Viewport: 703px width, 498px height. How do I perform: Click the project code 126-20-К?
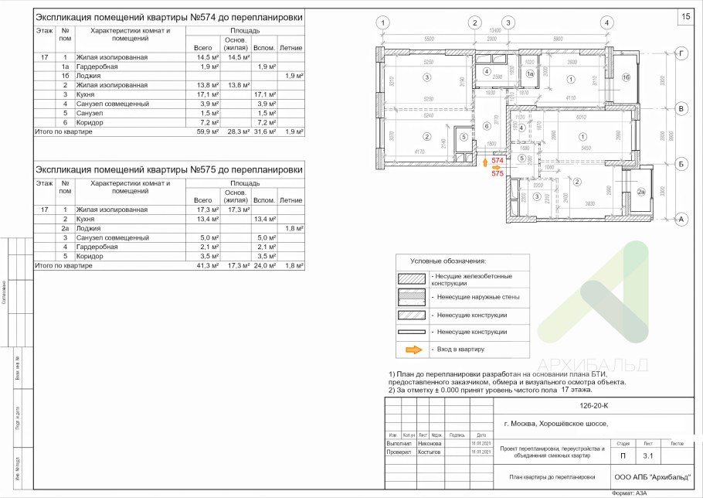click(x=593, y=405)
